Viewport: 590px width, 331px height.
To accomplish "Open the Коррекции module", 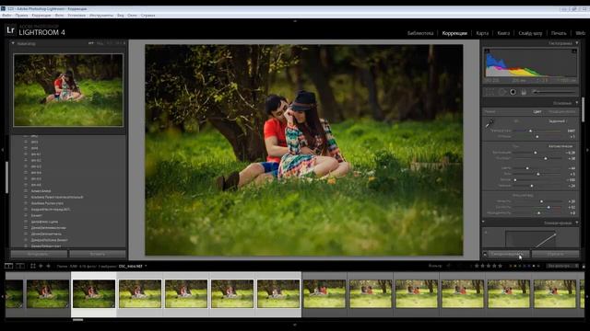I will click(454, 33).
